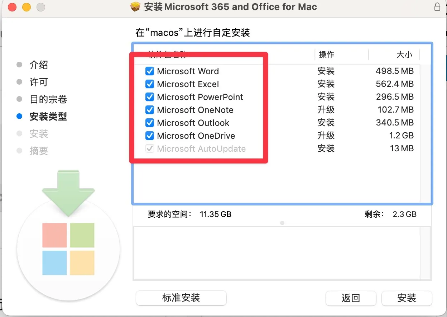This screenshot has height=317, width=447.
Task: Click the package icon in the title bar
Action: click(x=135, y=7)
